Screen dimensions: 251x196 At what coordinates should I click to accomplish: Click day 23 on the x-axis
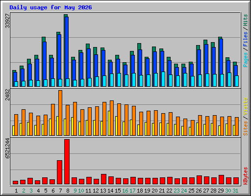[176, 191]
